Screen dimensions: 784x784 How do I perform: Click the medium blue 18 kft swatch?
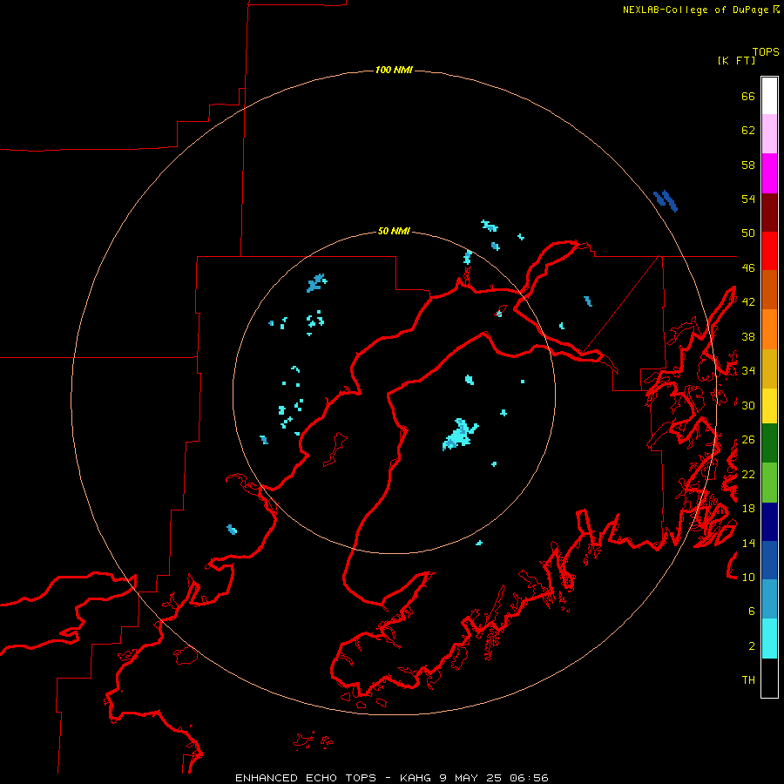click(x=769, y=560)
